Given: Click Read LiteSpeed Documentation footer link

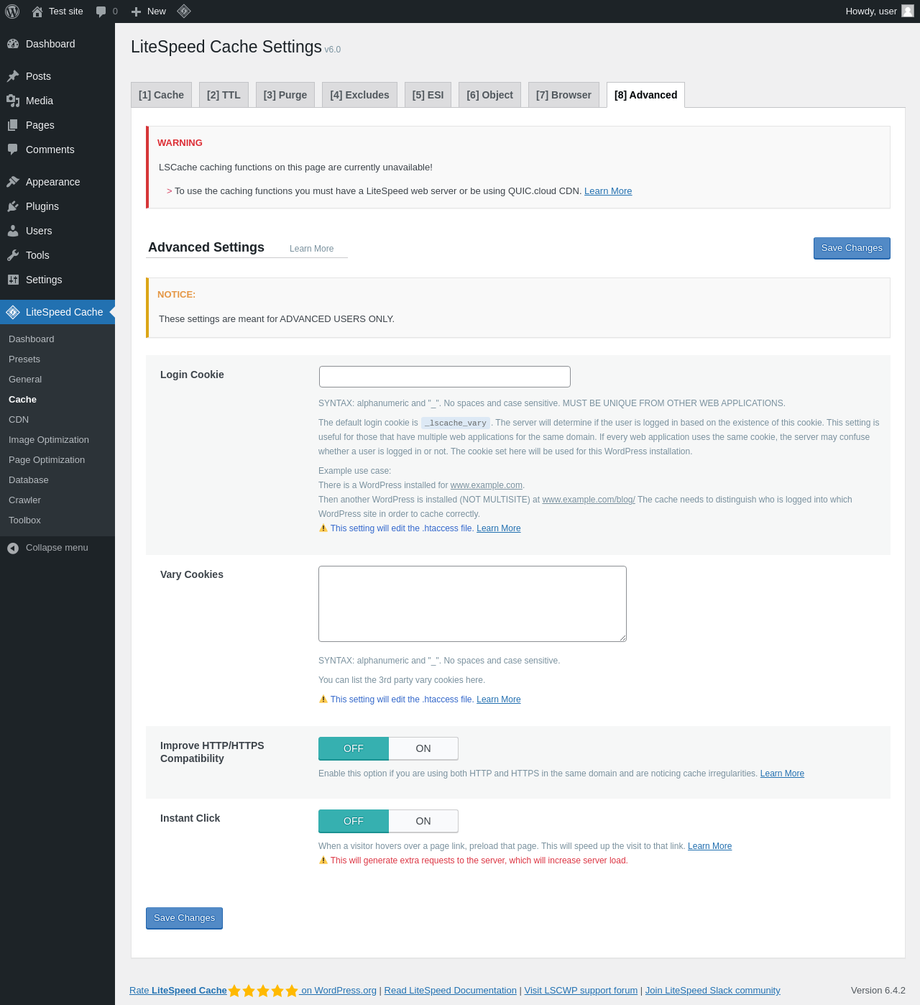Looking at the screenshot, I should (451, 991).
